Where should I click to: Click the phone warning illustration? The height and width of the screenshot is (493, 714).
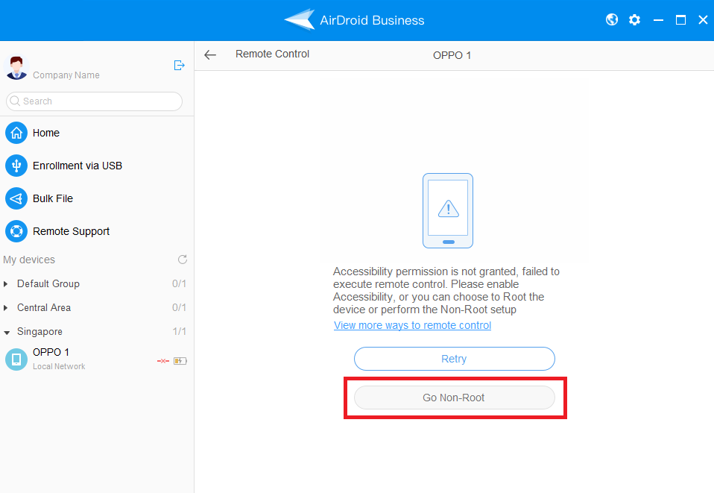(448, 210)
